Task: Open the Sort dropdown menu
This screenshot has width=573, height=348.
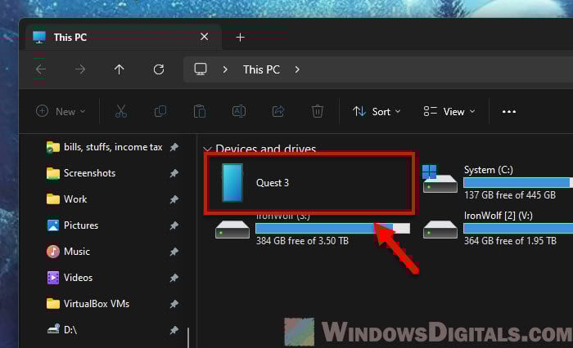Action: pyautogui.click(x=377, y=111)
